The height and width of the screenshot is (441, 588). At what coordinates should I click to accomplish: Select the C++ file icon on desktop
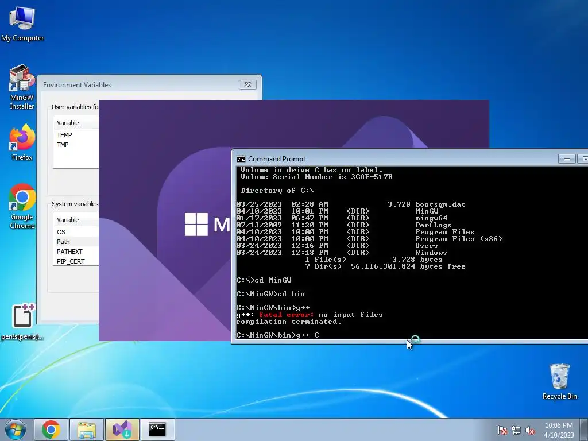point(22,322)
